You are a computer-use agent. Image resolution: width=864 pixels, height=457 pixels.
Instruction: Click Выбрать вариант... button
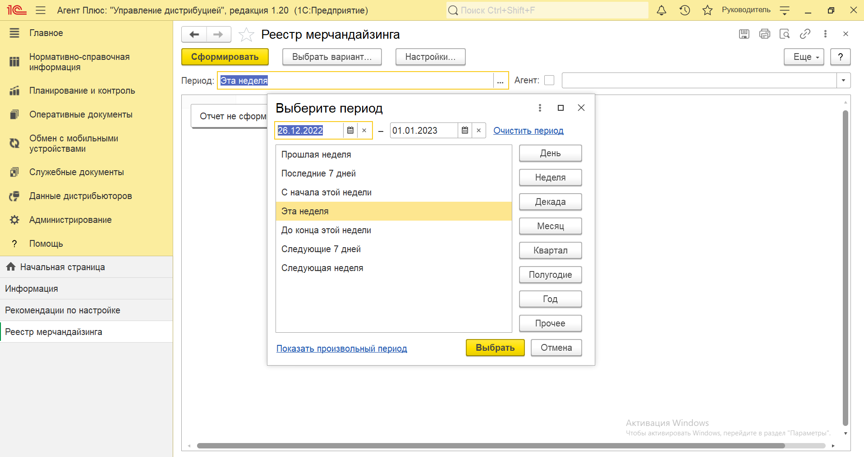[332, 57]
